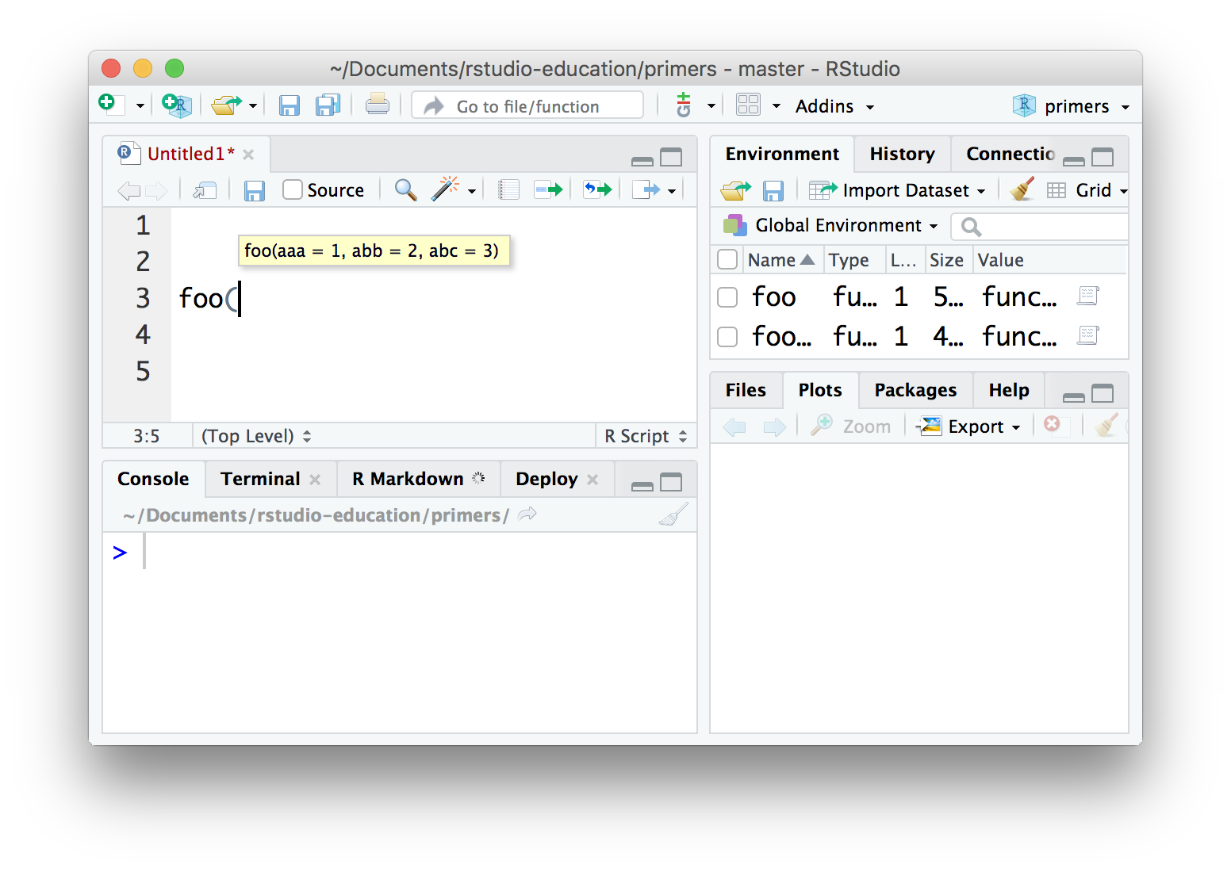Click the Find/Replace magnifier icon in editor
Image resolution: width=1231 pixels, height=872 pixels.
(x=405, y=189)
